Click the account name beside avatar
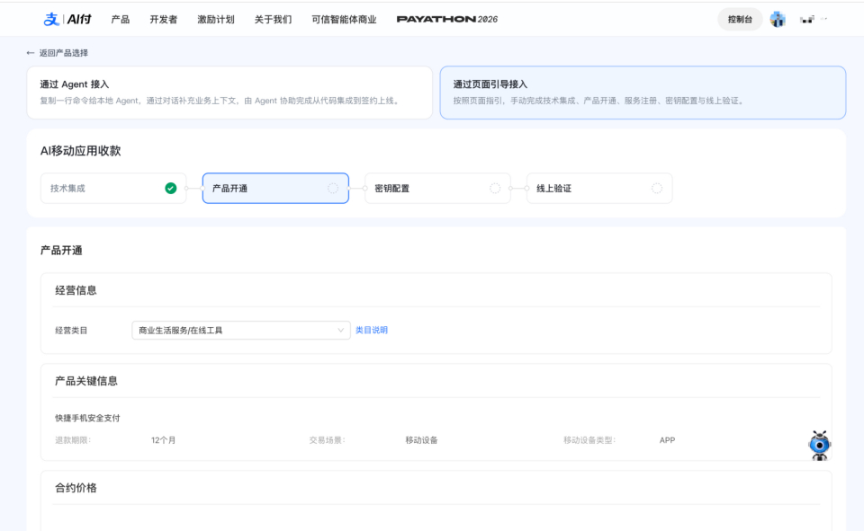Screen dimensions: 864x531 (x=814, y=19)
